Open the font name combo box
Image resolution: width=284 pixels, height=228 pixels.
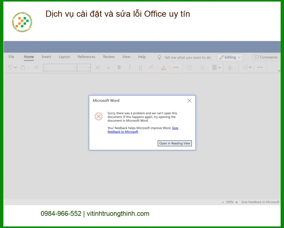(x=60, y=67)
